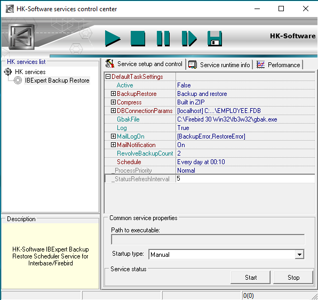318x300 pixels.
Task: Click the step-forward resume icon
Action: (189, 38)
